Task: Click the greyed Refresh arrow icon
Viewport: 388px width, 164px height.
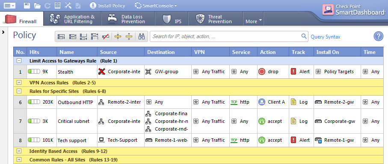Action: coord(48,6)
